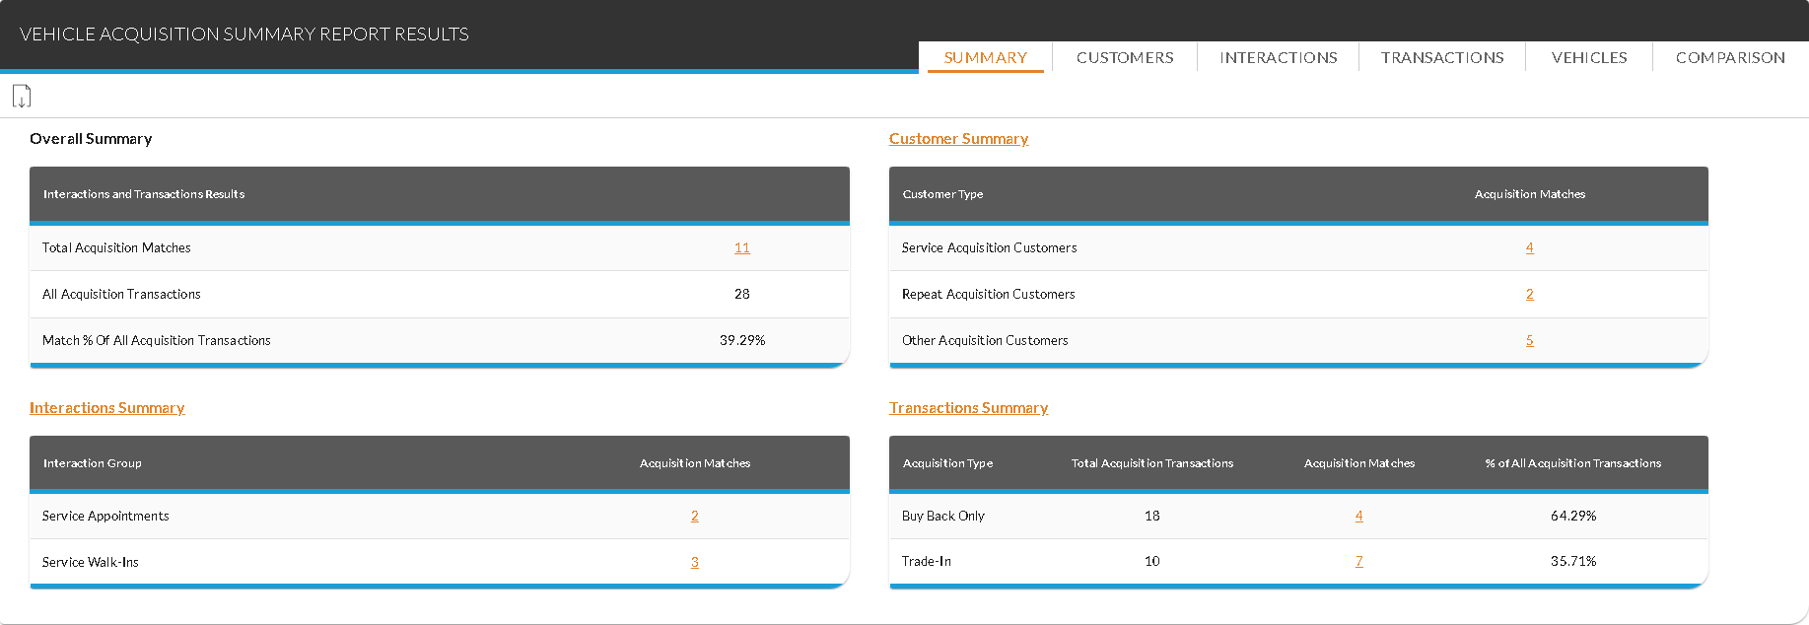Open the Customer Summary heading link
The image size is (1809, 625).
[958, 139]
